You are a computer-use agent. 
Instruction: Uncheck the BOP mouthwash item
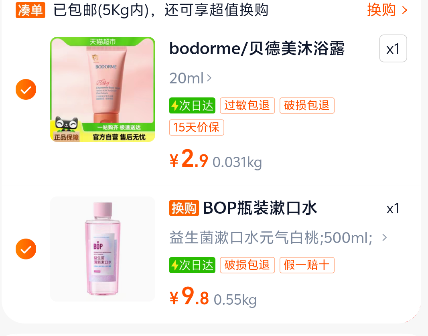[26, 249]
